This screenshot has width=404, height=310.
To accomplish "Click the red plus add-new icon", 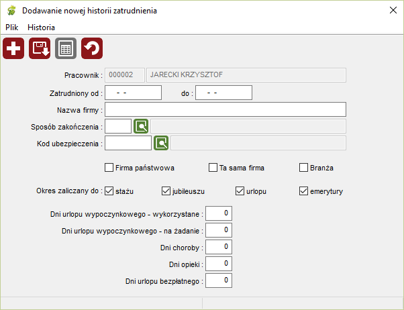I will coord(13,48).
